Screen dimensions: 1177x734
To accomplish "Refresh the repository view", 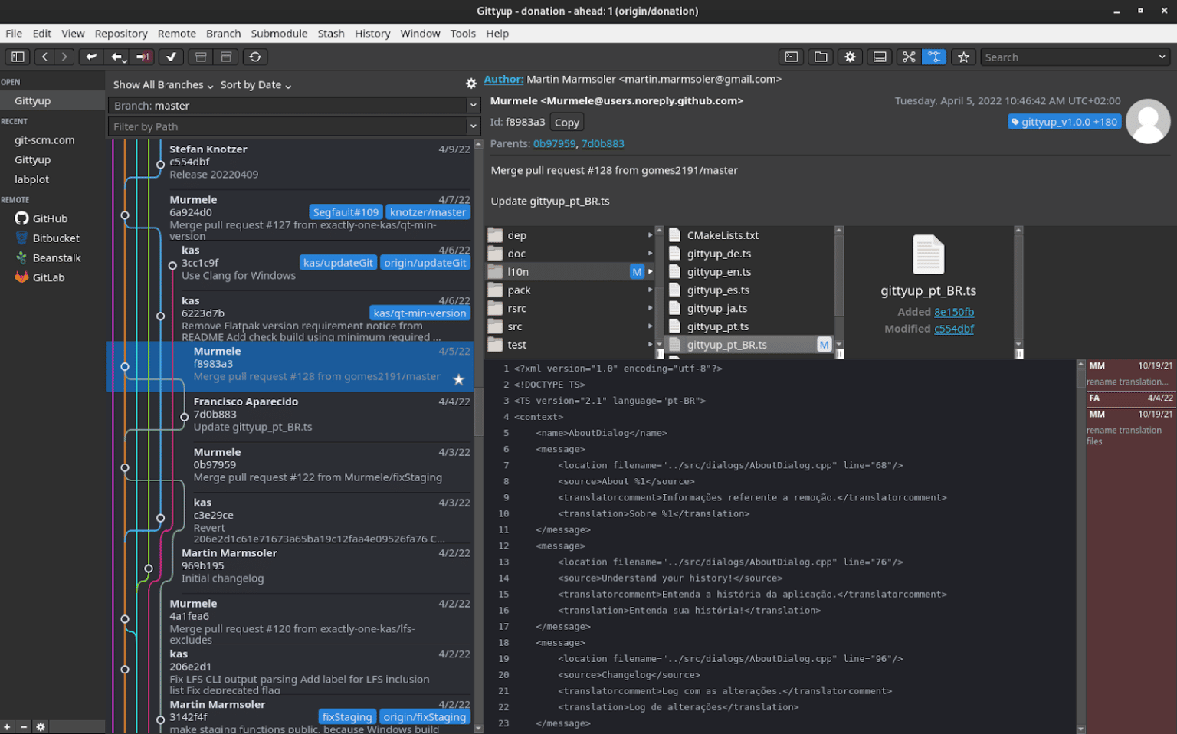I will click(x=254, y=57).
